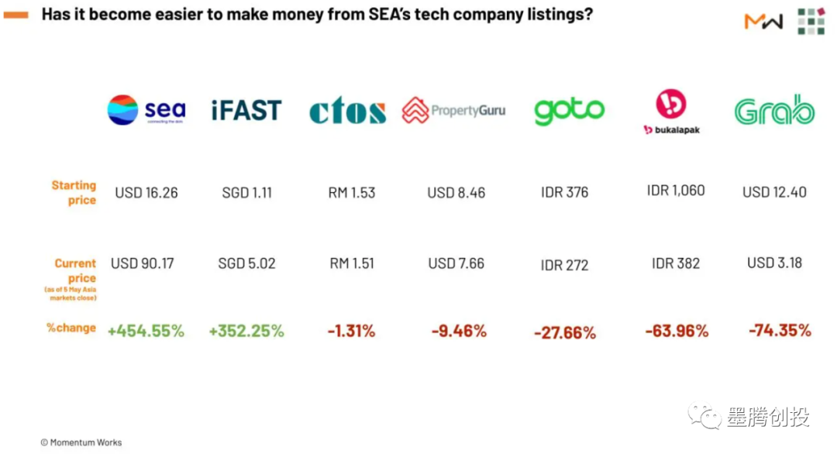Click the %change row label
837x454 pixels.
tap(71, 328)
